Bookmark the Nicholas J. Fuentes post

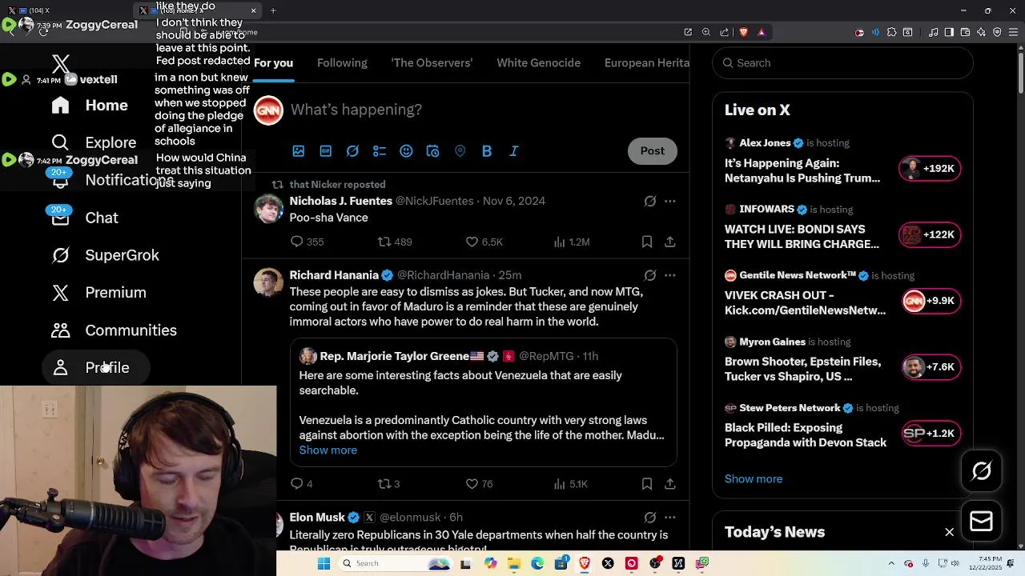pos(646,242)
